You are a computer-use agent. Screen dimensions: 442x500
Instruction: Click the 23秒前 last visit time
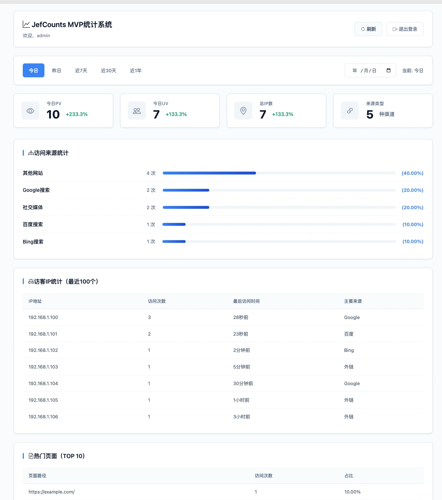point(241,334)
